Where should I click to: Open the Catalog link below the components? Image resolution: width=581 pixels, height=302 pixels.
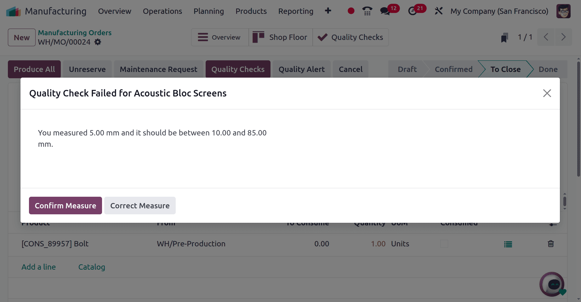91,267
